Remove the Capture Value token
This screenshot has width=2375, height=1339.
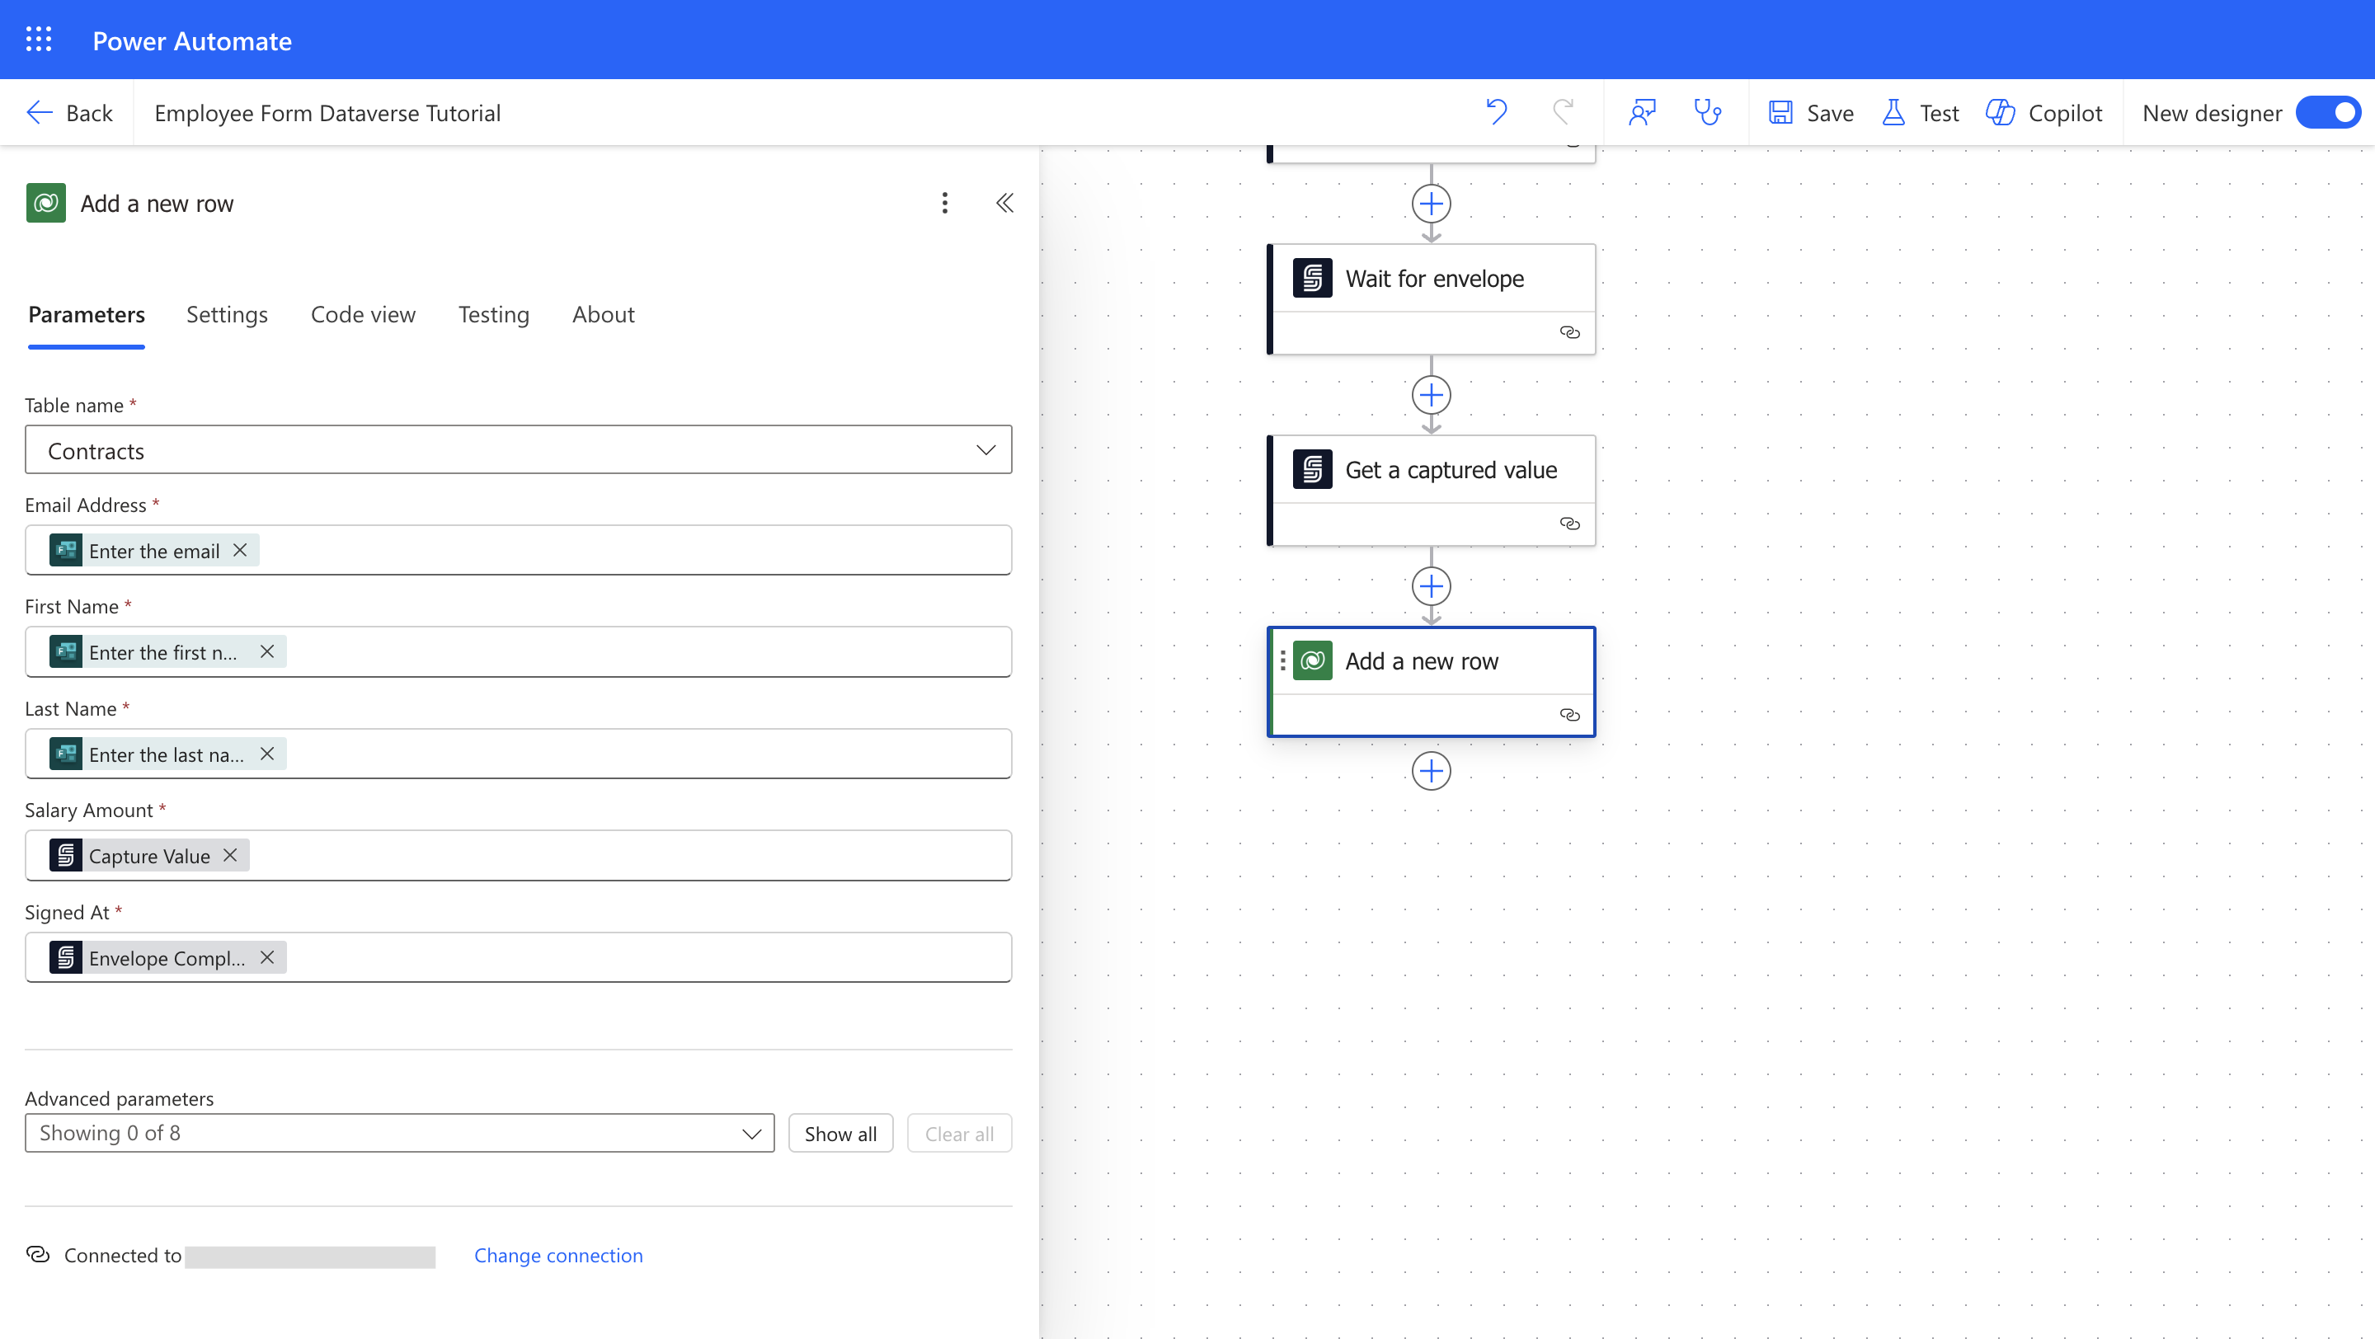click(231, 855)
